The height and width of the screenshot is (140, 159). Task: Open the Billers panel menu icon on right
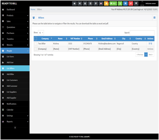tap(154, 18)
